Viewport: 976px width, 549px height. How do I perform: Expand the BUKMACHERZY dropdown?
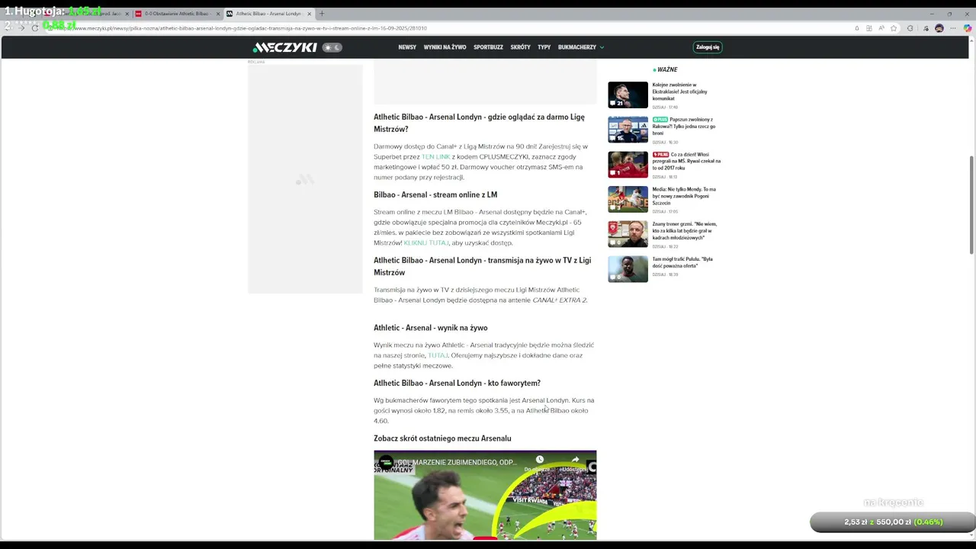(581, 47)
